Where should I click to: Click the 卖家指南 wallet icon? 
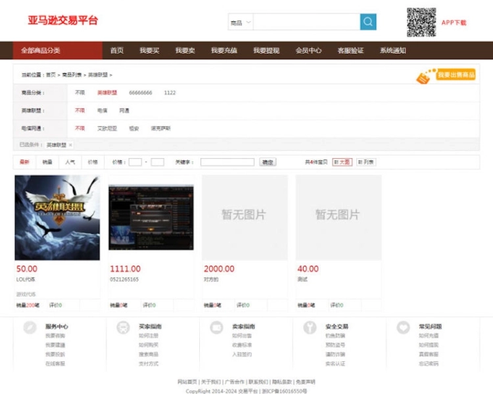point(216,328)
